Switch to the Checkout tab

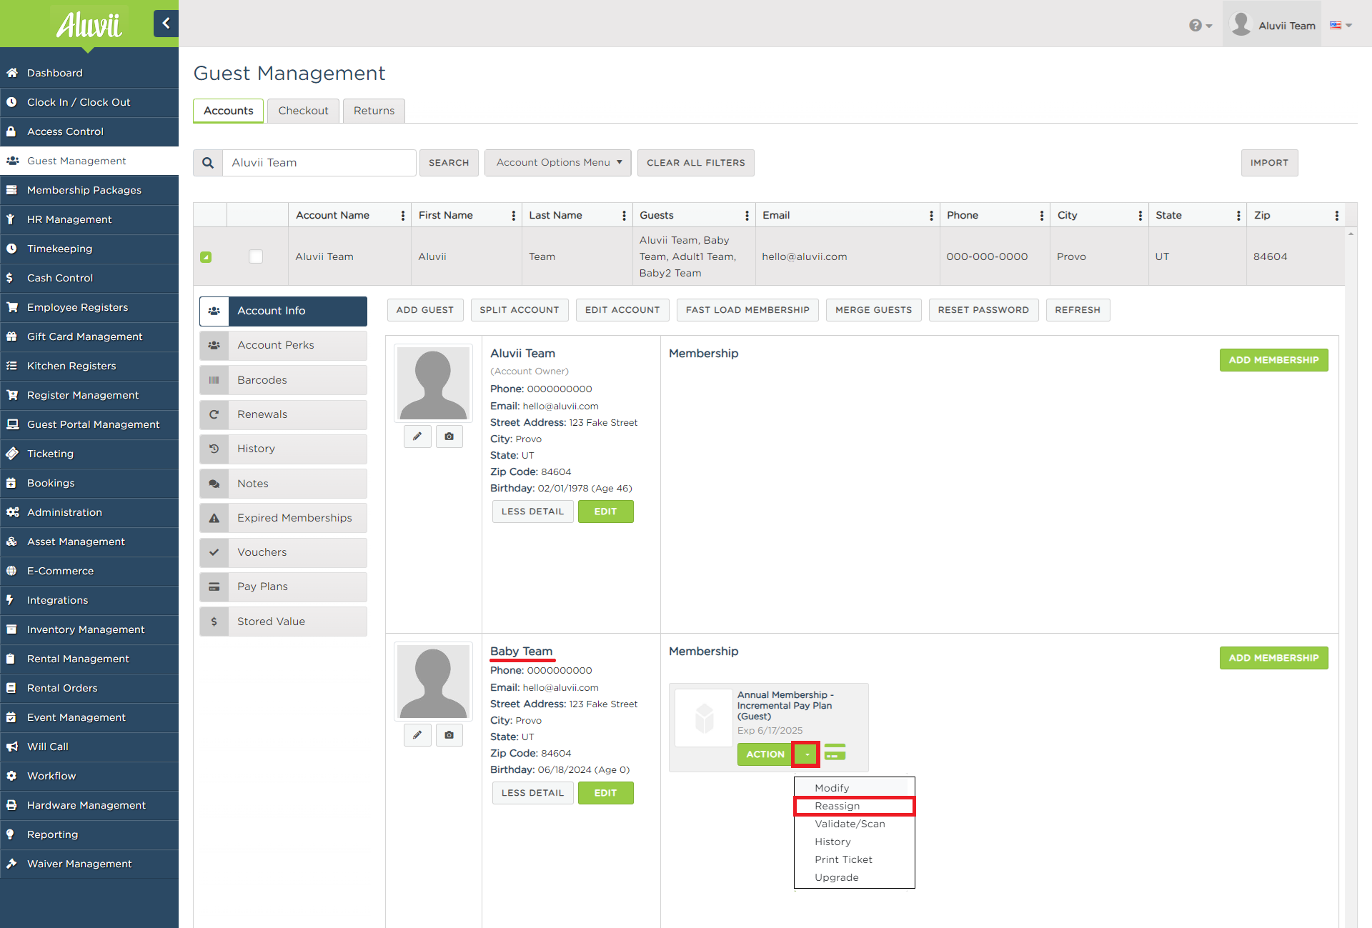pyautogui.click(x=303, y=111)
